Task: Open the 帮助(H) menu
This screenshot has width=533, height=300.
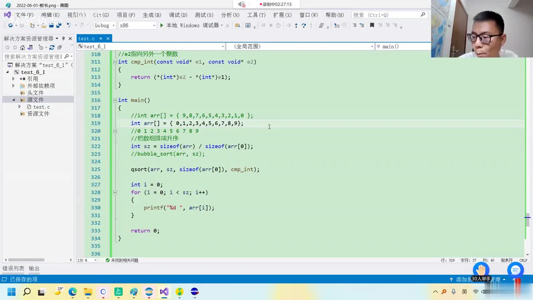Action: click(x=335, y=15)
